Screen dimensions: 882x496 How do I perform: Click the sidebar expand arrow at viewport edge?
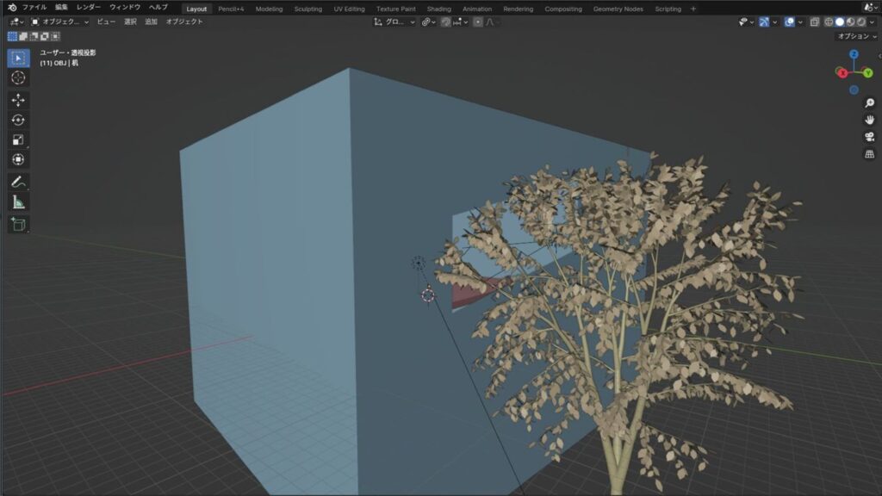[x=879, y=56]
